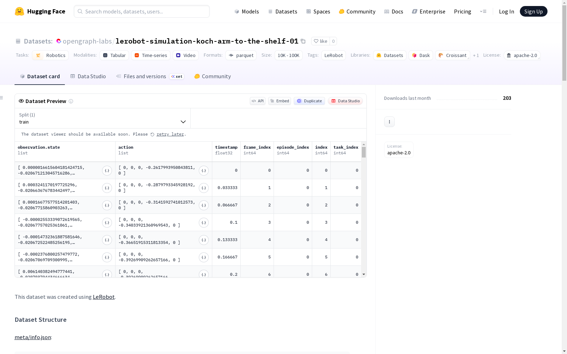Screen dimensions: 567x354
Task: Show the +1 additional libraries
Action: pyautogui.click(x=476, y=56)
